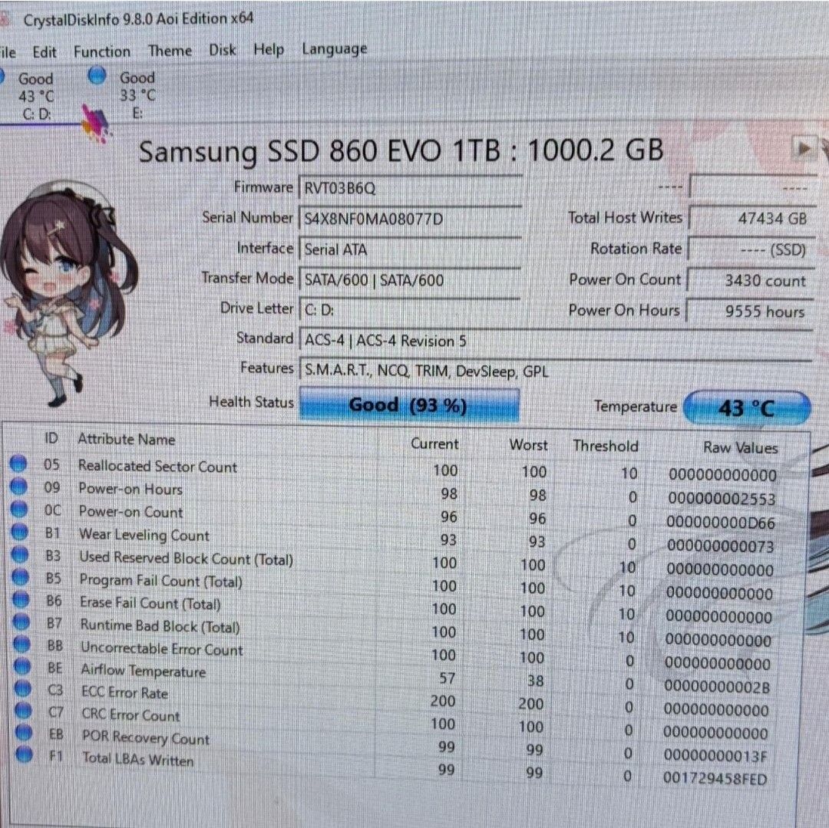Click raw value 00000000013F
The image size is (829, 828).
click(715, 756)
